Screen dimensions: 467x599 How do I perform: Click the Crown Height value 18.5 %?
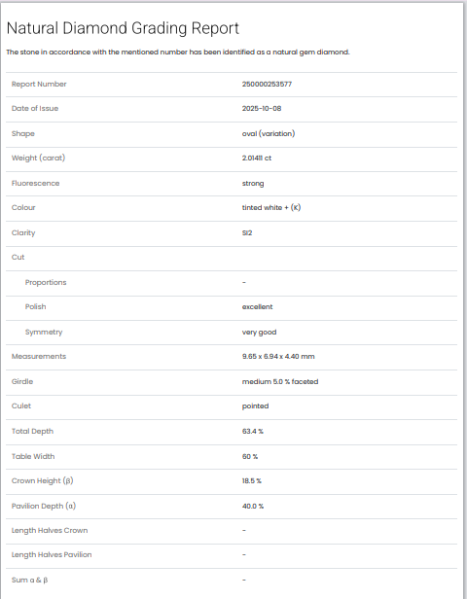pos(251,481)
